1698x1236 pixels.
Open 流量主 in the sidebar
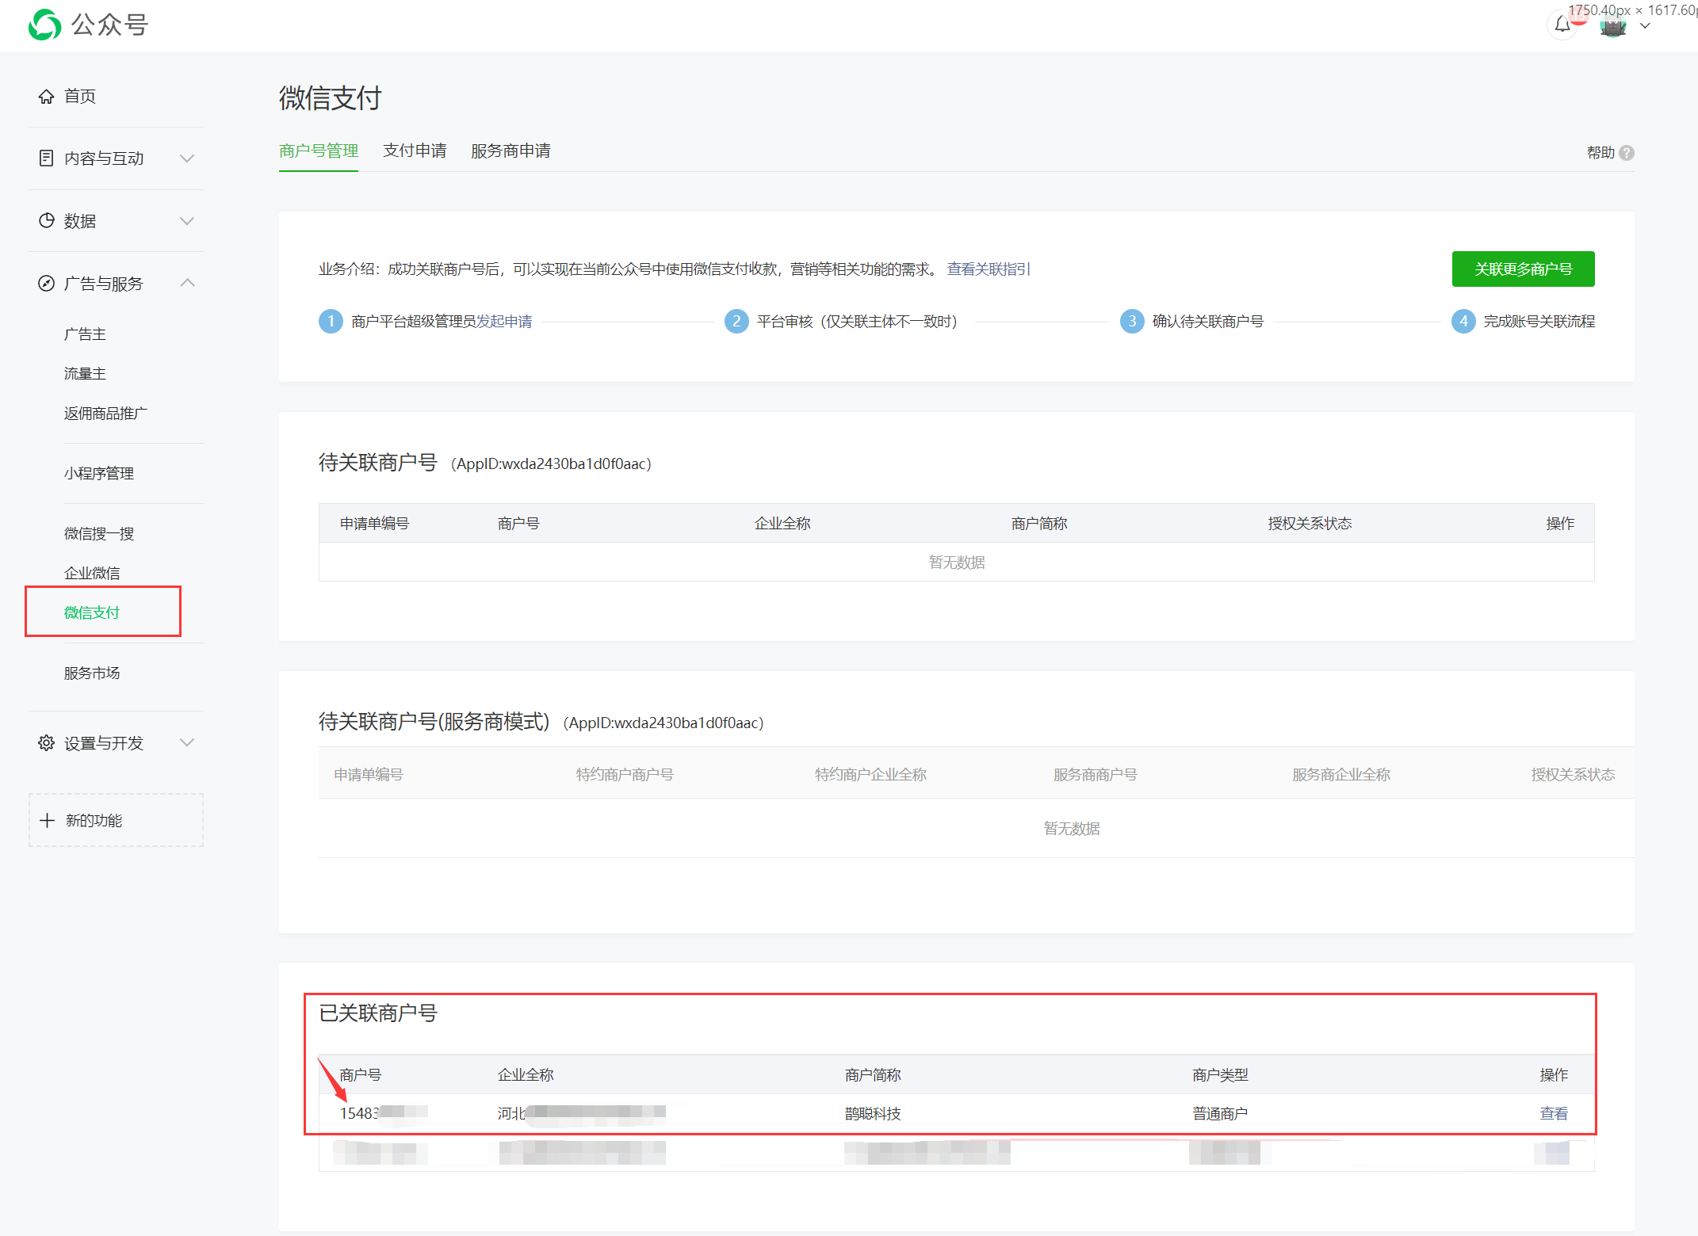click(85, 373)
